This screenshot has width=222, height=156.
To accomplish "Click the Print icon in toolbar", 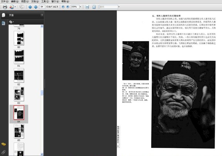I will pos(5,7).
